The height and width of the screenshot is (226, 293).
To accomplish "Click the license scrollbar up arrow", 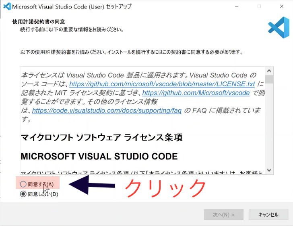I will [x=269, y=71].
